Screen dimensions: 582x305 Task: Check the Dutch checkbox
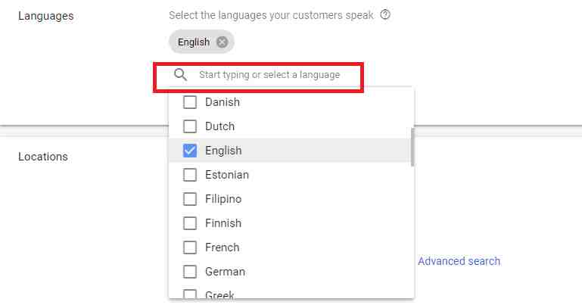pyautogui.click(x=190, y=126)
